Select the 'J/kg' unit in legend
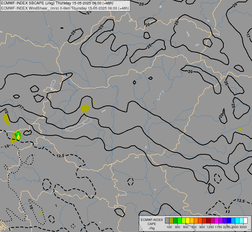This screenshot has width=252, height=232. click(152, 228)
